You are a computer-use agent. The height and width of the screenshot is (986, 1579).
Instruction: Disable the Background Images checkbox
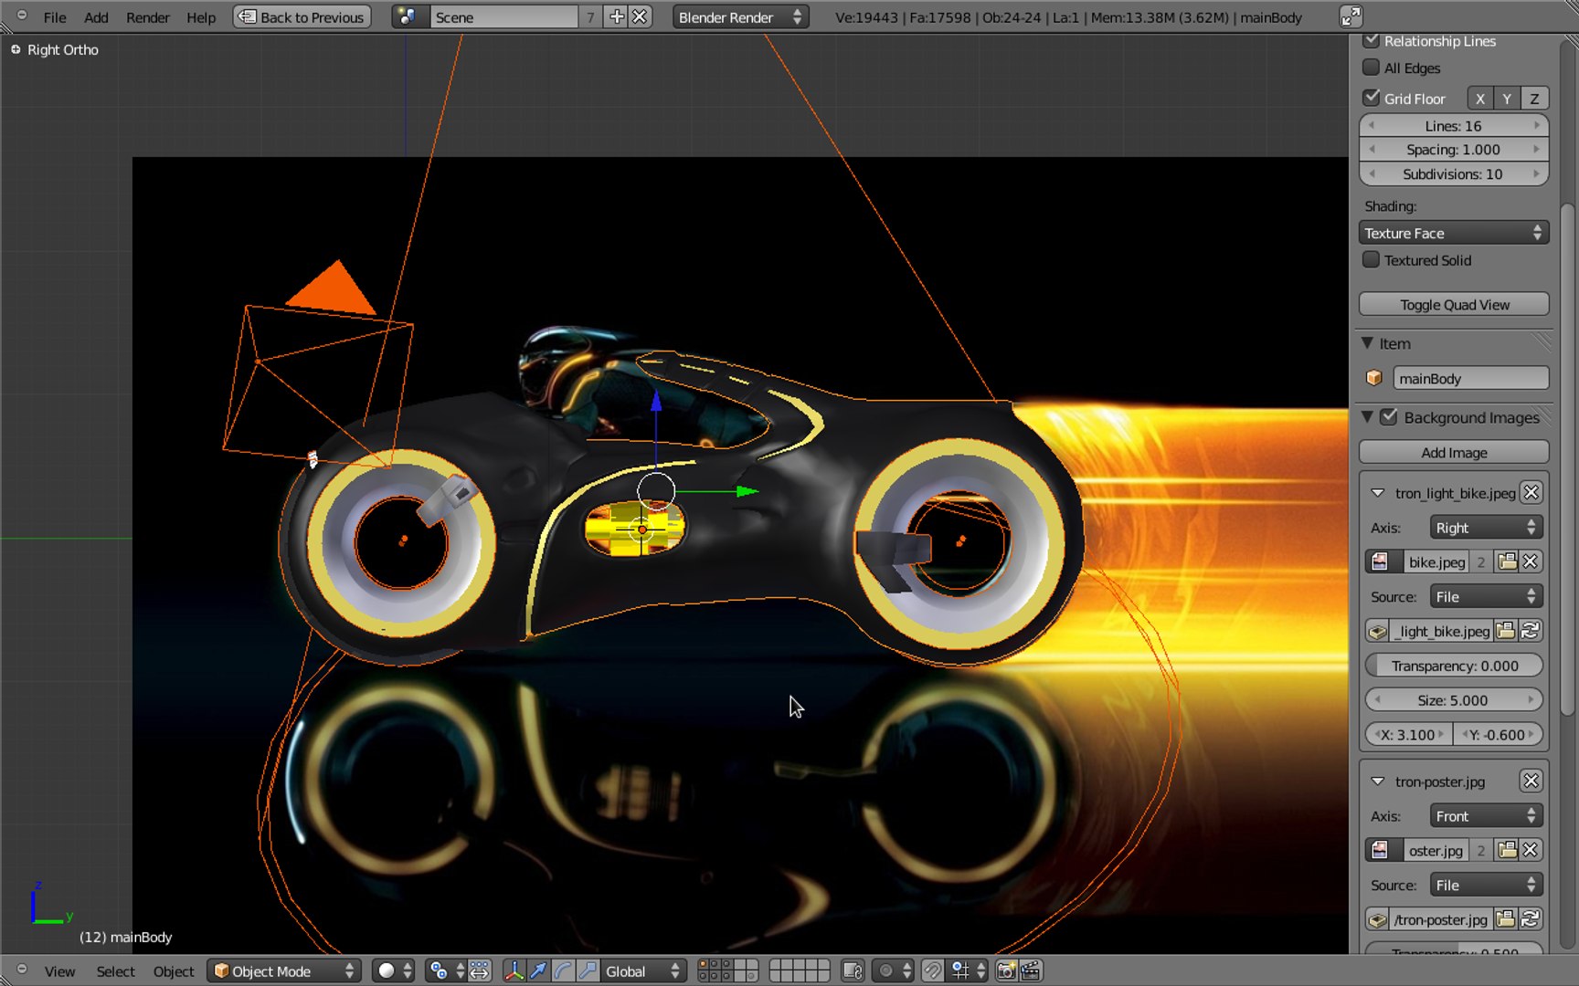pos(1389,417)
